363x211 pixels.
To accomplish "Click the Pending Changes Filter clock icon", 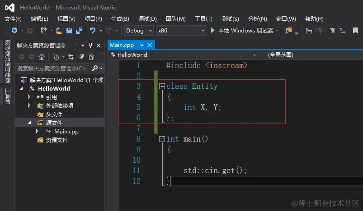I will (56, 57).
